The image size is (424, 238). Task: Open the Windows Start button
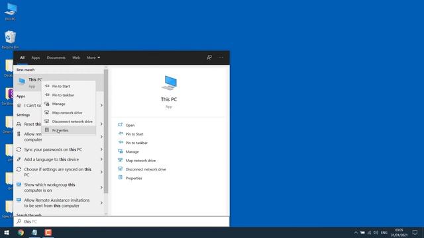(7, 232)
